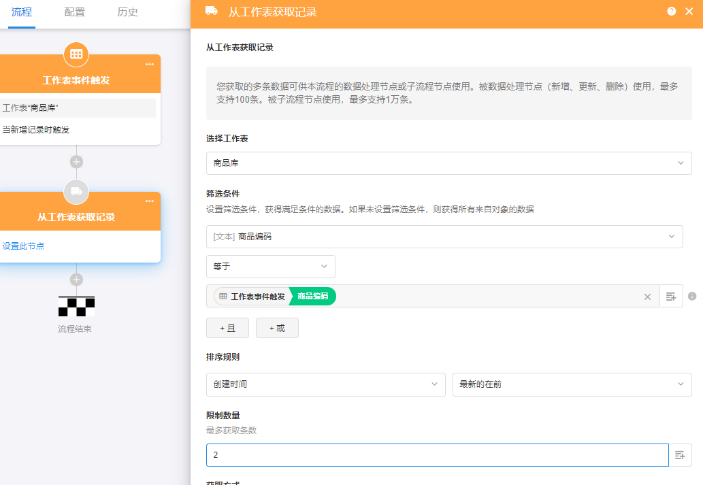Switch to the 配置 tab
This screenshot has width=703, height=485.
point(74,12)
